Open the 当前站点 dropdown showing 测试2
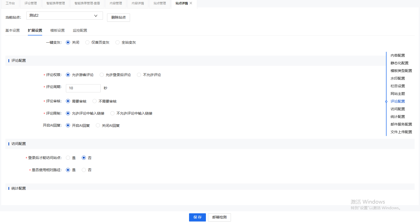This screenshot has height=223, width=420. (64, 16)
